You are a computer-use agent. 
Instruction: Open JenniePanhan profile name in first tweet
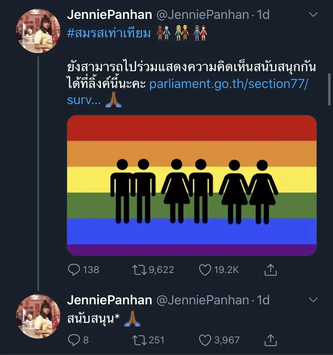pos(109,15)
